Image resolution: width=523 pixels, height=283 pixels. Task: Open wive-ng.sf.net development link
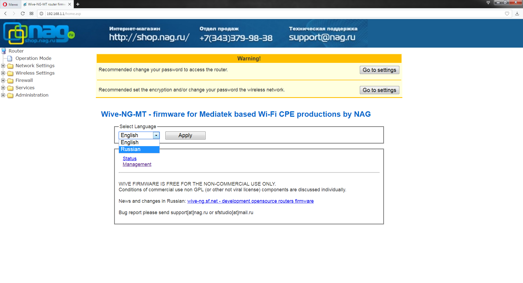250,201
